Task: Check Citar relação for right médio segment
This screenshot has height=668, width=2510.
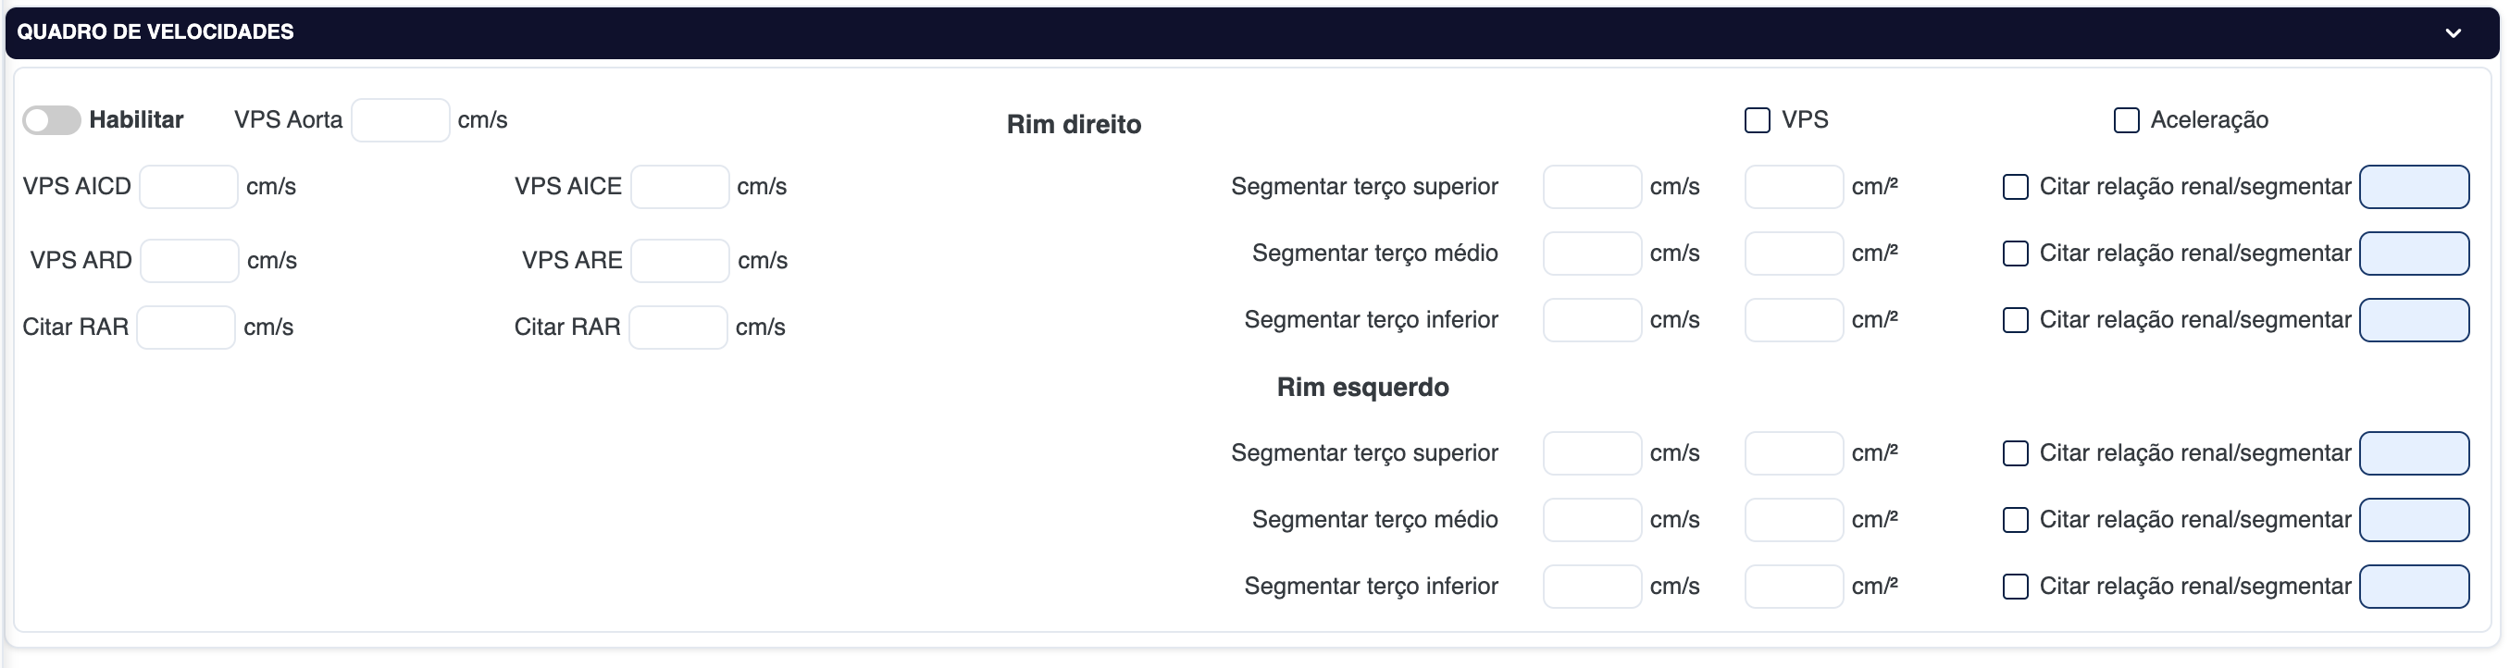Action: 2015,254
